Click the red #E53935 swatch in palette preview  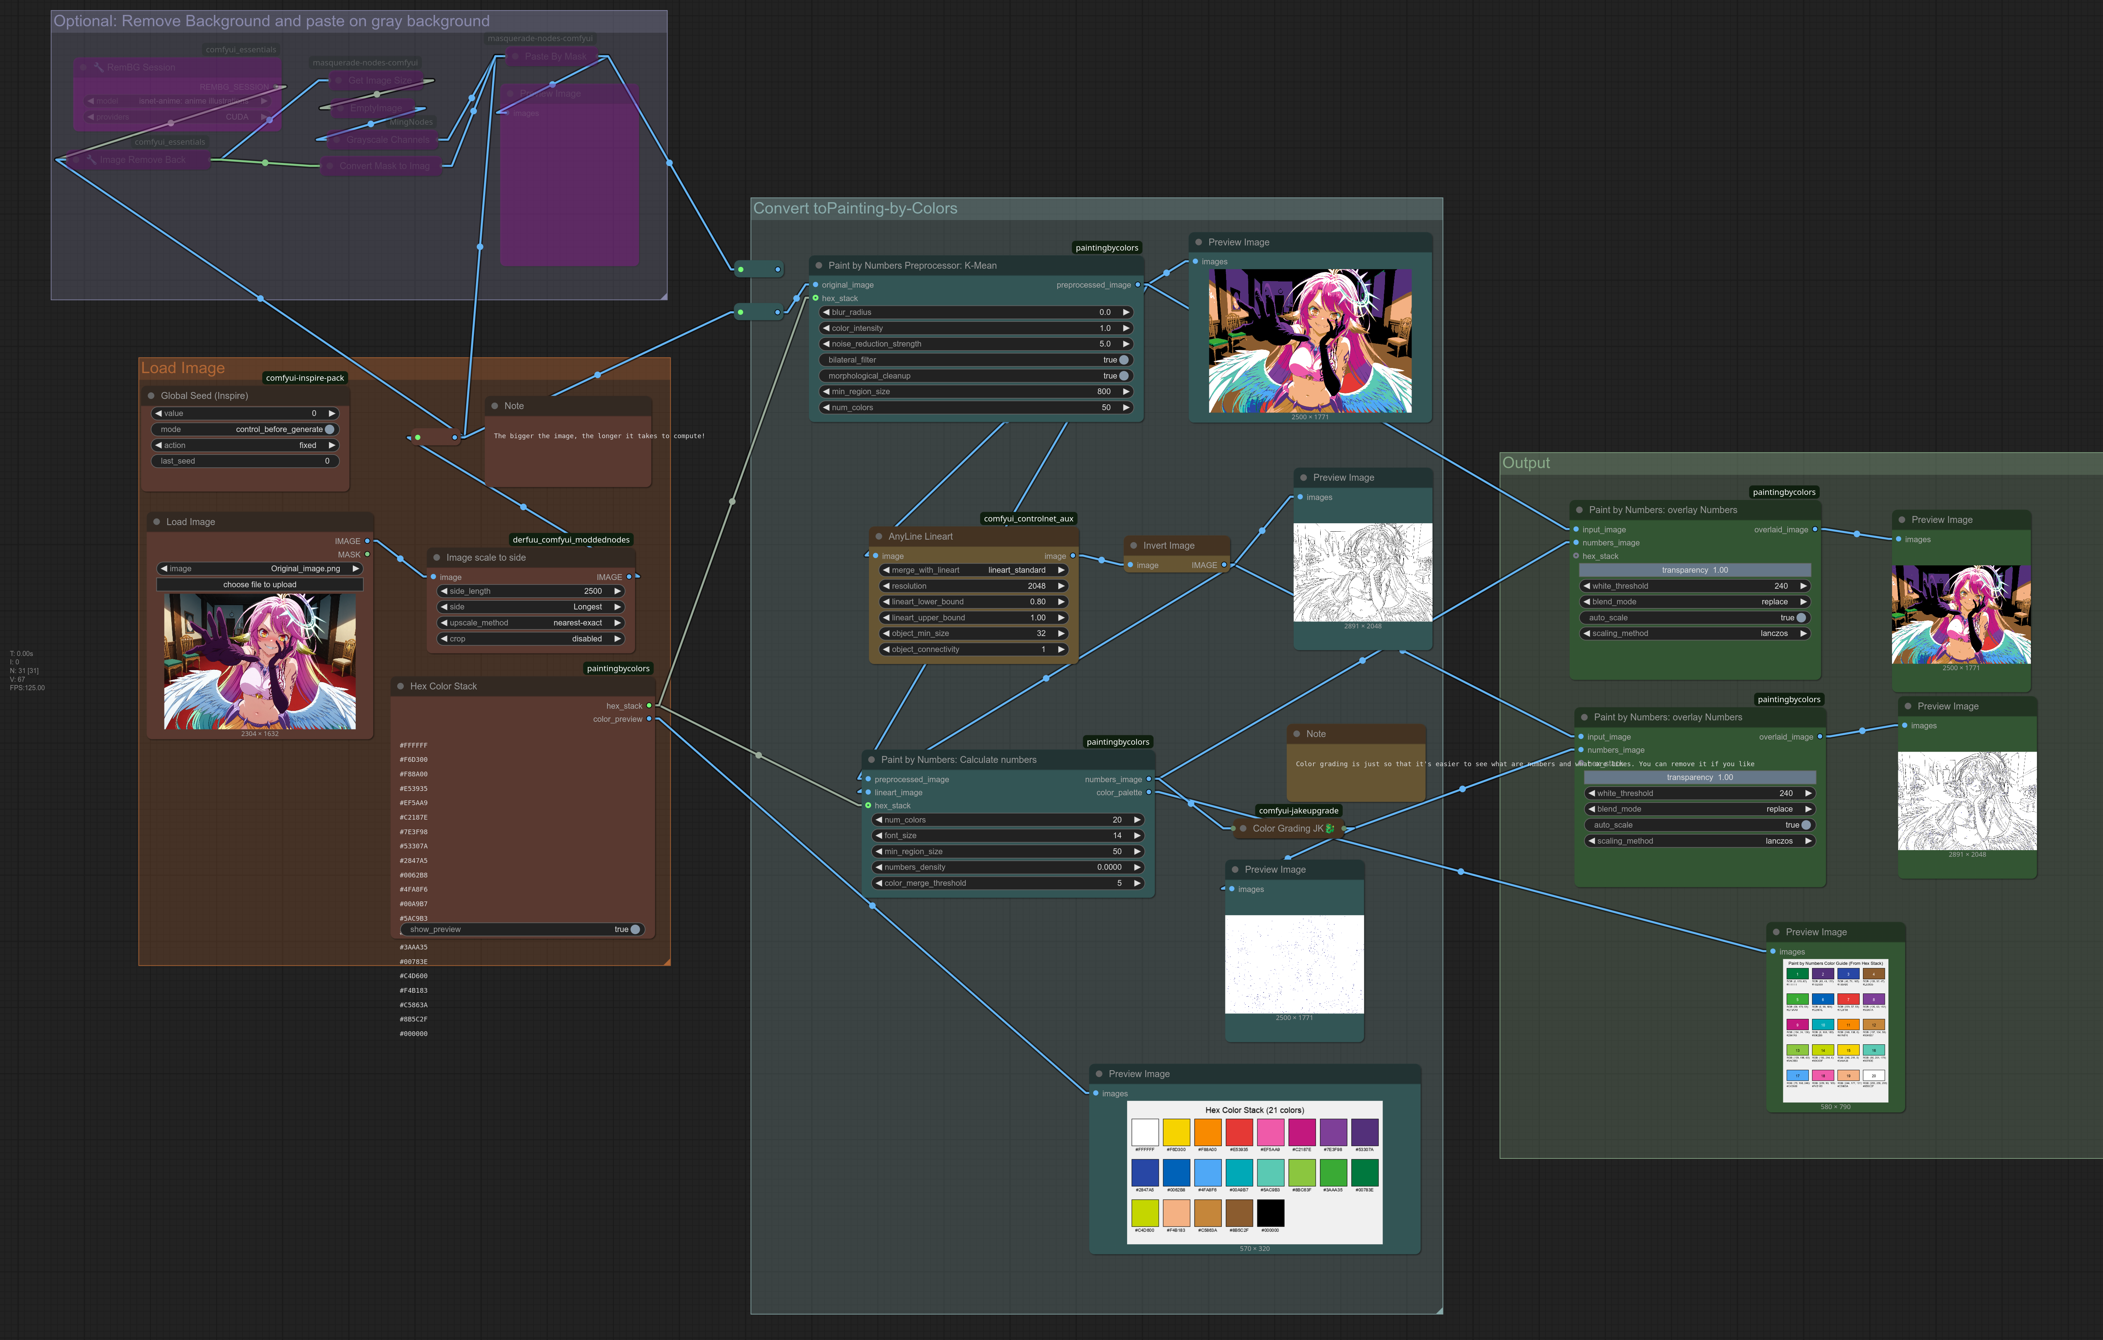pyautogui.click(x=1239, y=1132)
